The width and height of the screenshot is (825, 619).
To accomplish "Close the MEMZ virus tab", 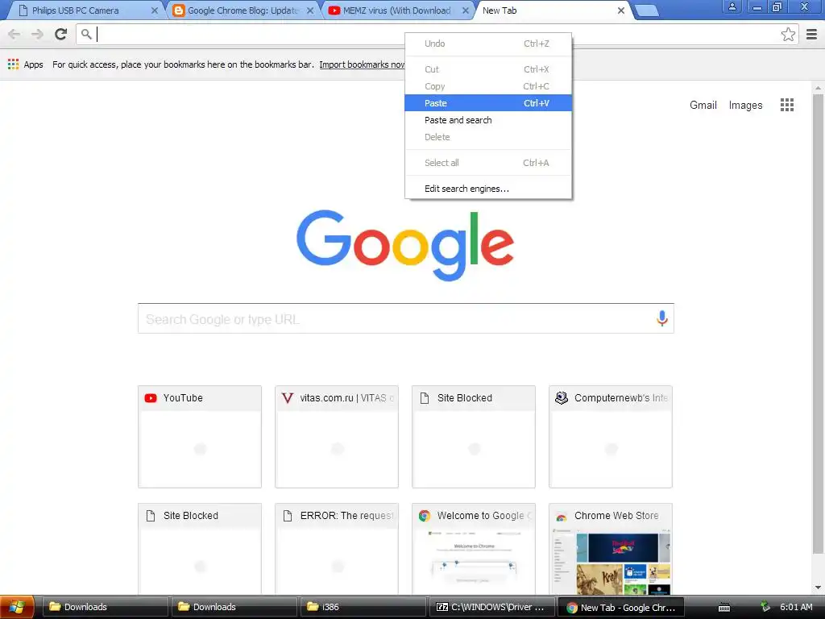I will click(x=465, y=10).
